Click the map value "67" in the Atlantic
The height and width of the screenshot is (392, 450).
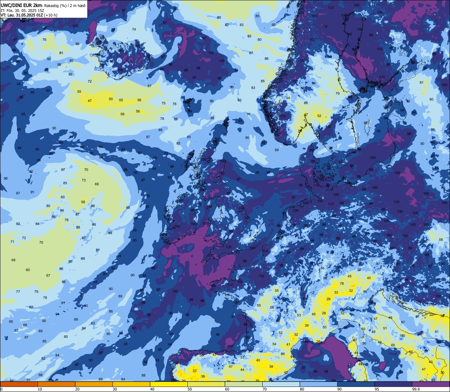coord(48,276)
